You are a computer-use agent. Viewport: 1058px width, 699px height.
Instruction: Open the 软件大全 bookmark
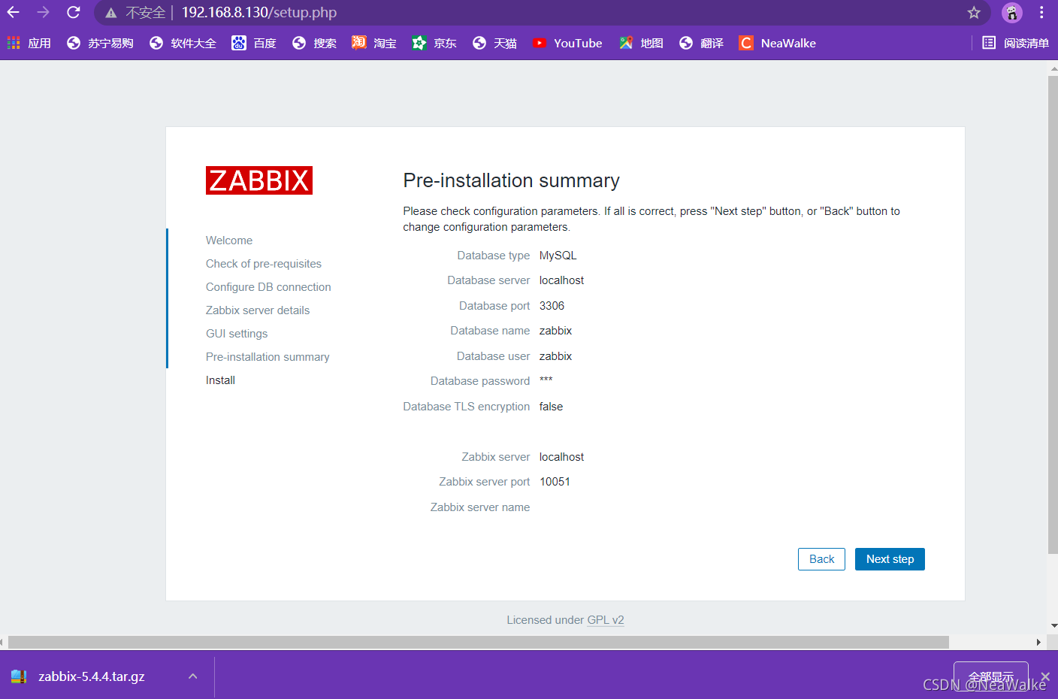[183, 43]
